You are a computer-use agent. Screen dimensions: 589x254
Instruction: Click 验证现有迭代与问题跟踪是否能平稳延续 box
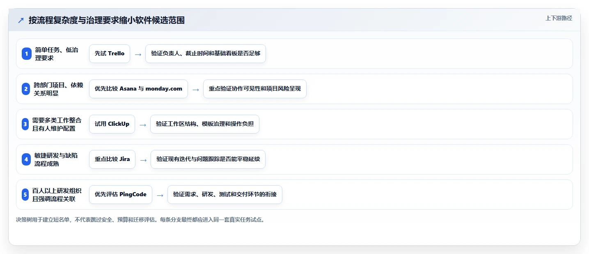click(x=208, y=159)
